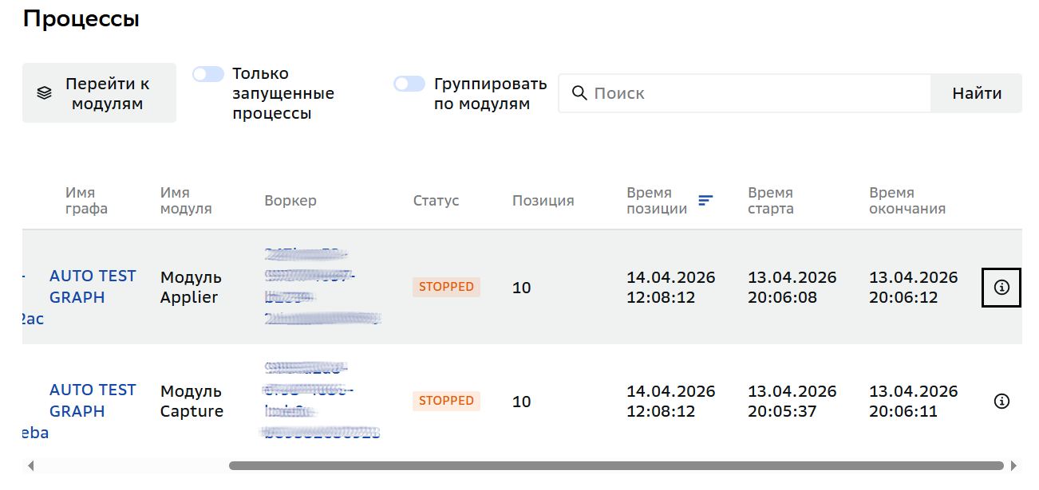This screenshot has height=490, width=1039.
Task: Click position value 10 in the Applier row
Action: point(521,288)
